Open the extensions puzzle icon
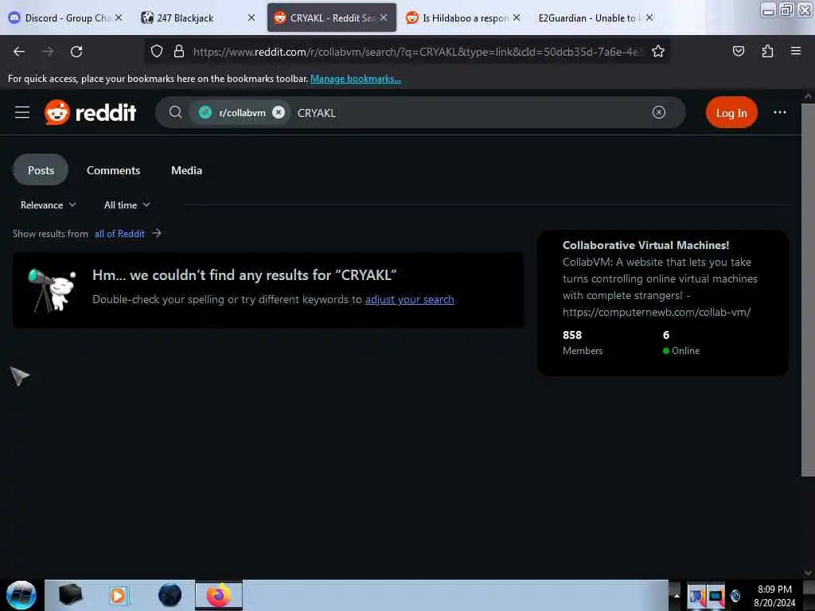This screenshot has width=815, height=611. click(x=767, y=51)
